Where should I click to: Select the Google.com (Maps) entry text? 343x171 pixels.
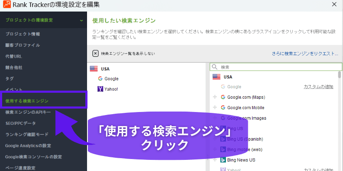click(246, 97)
